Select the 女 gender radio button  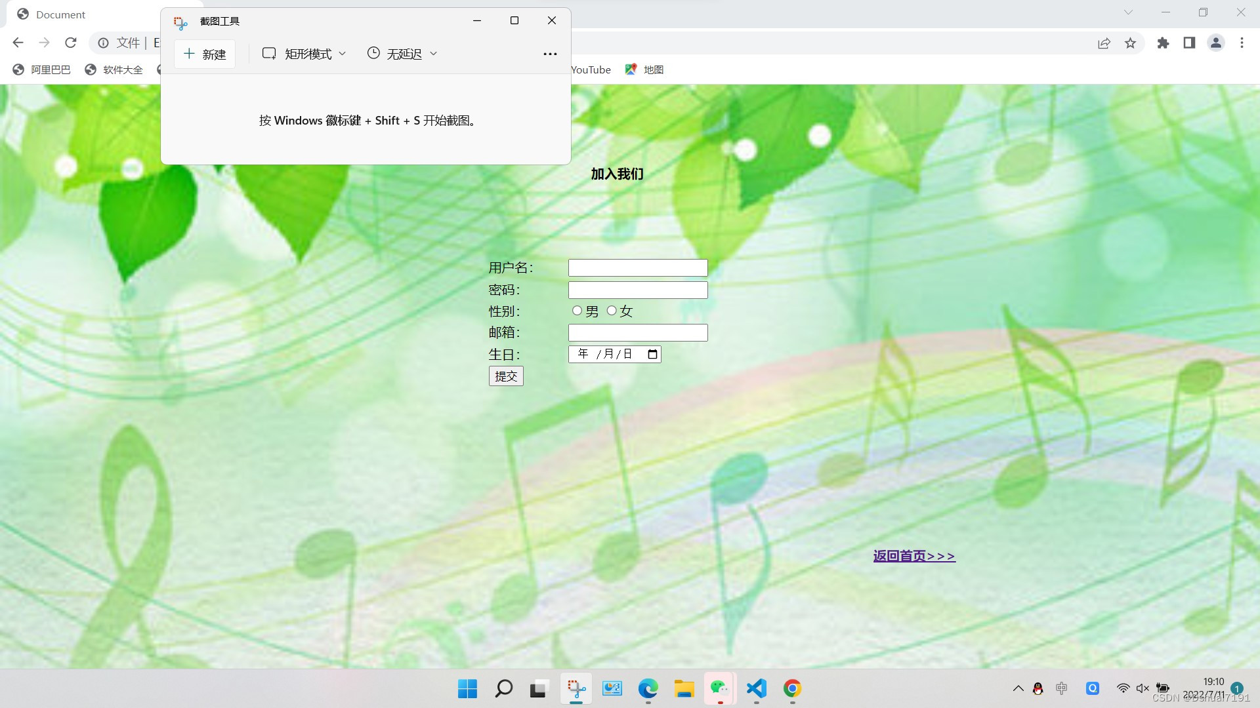[612, 311]
